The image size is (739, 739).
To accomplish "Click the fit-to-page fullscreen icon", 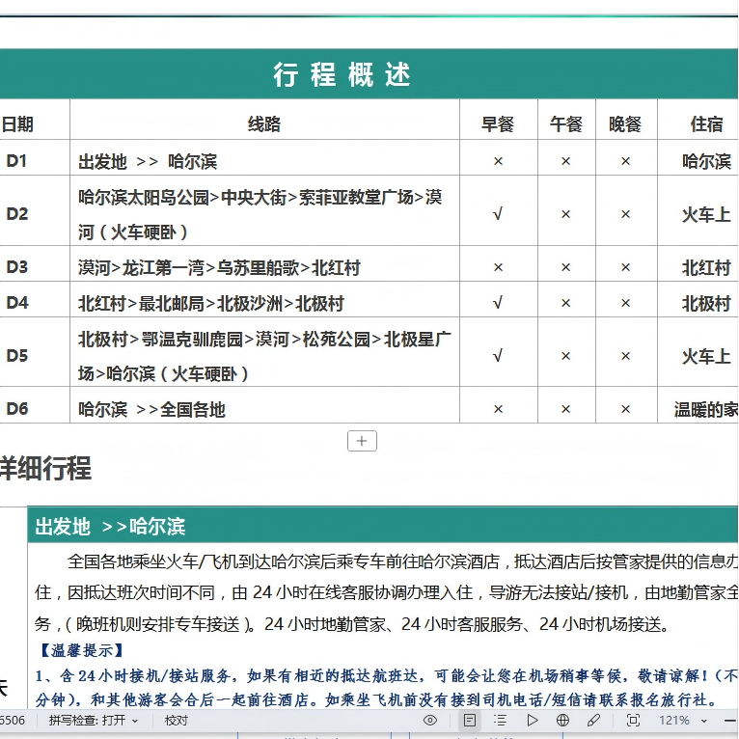I will click(633, 720).
